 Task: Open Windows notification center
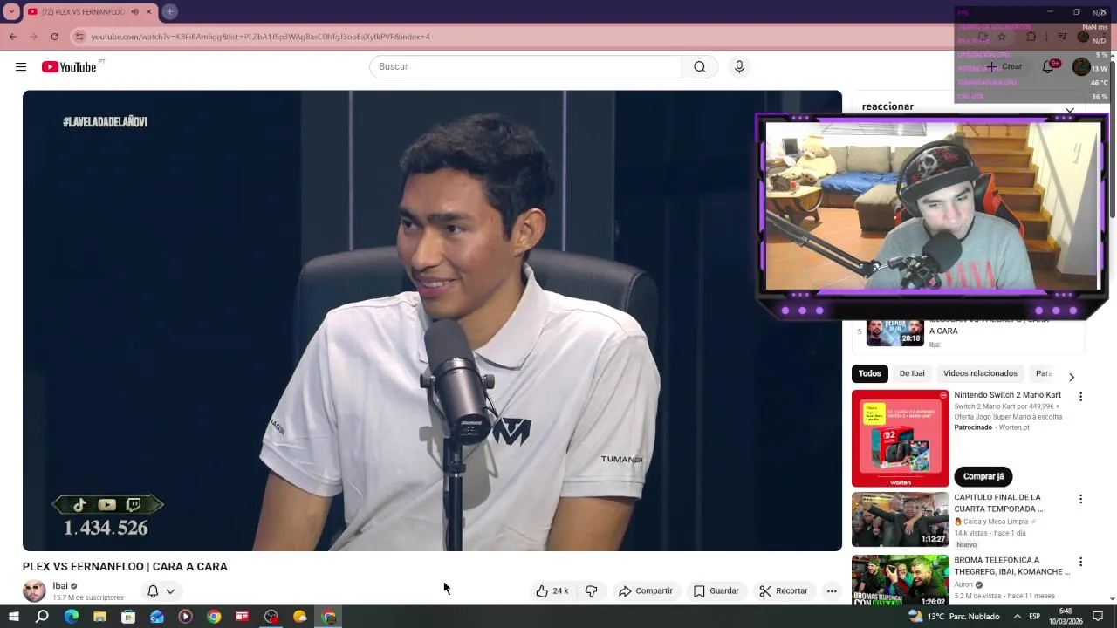click(1098, 617)
